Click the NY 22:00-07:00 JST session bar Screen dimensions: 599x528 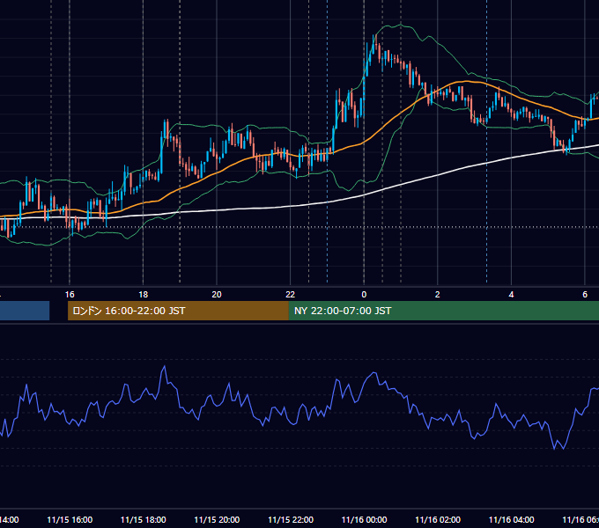point(443,311)
